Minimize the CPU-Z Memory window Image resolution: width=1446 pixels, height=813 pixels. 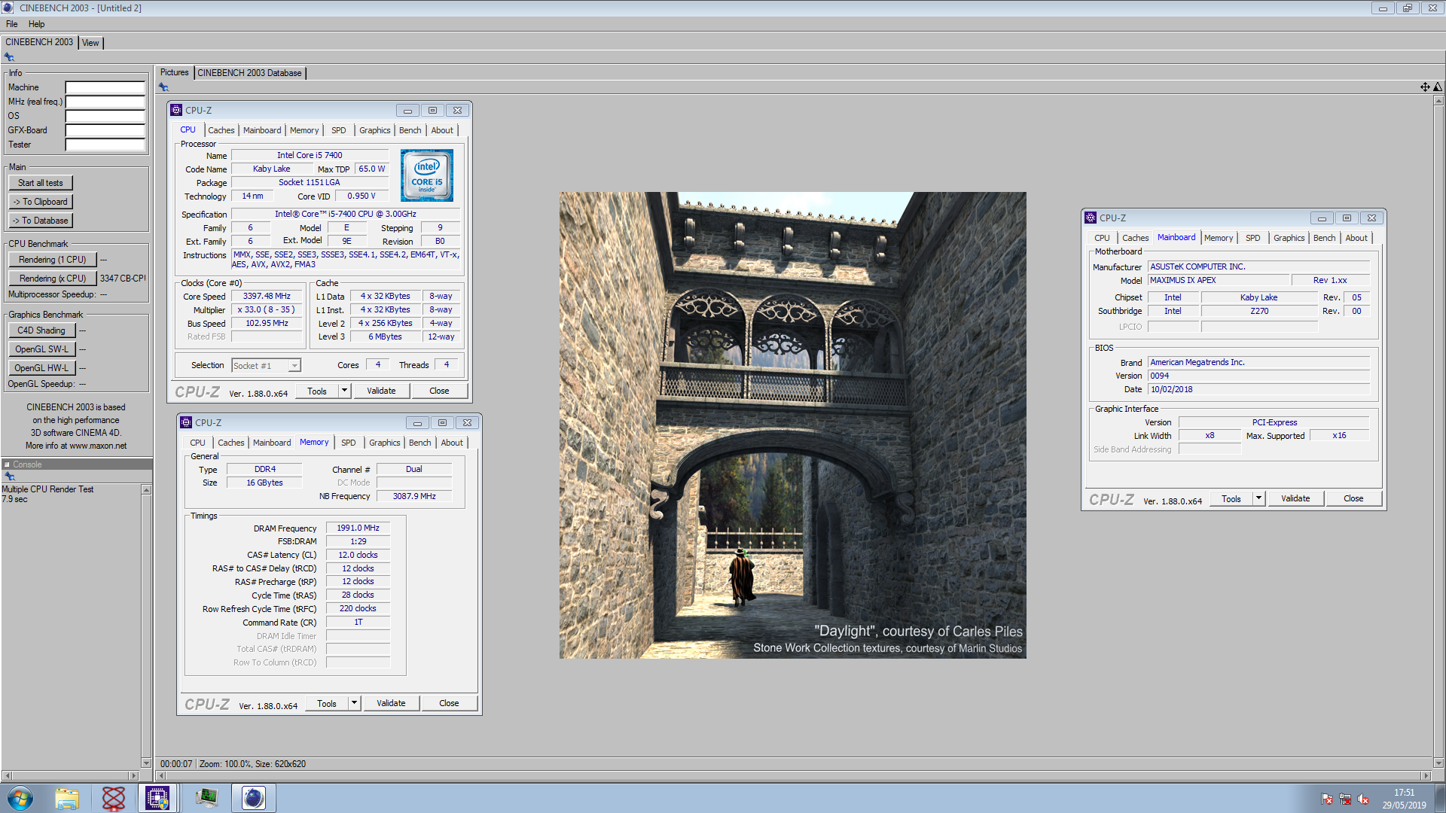pyautogui.click(x=417, y=423)
